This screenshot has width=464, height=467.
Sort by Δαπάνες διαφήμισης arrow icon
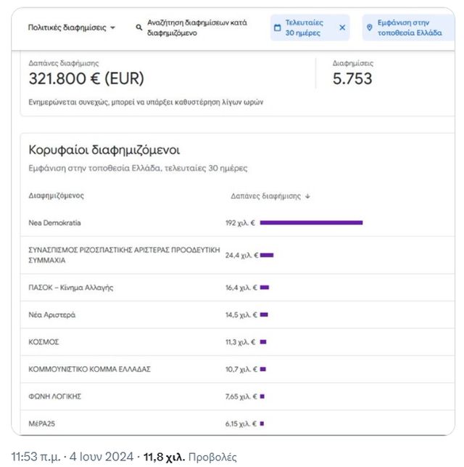pyautogui.click(x=307, y=196)
